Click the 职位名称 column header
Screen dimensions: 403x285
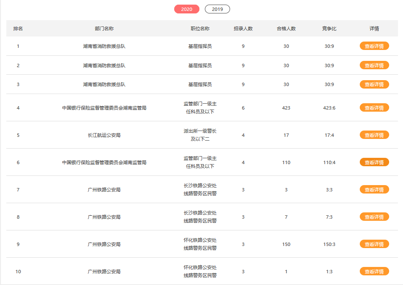click(x=200, y=29)
